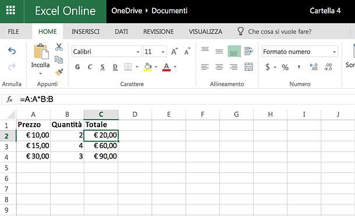Expand the borders dropdown arrow
This screenshot has width=355, height=216.
coord(137,67)
